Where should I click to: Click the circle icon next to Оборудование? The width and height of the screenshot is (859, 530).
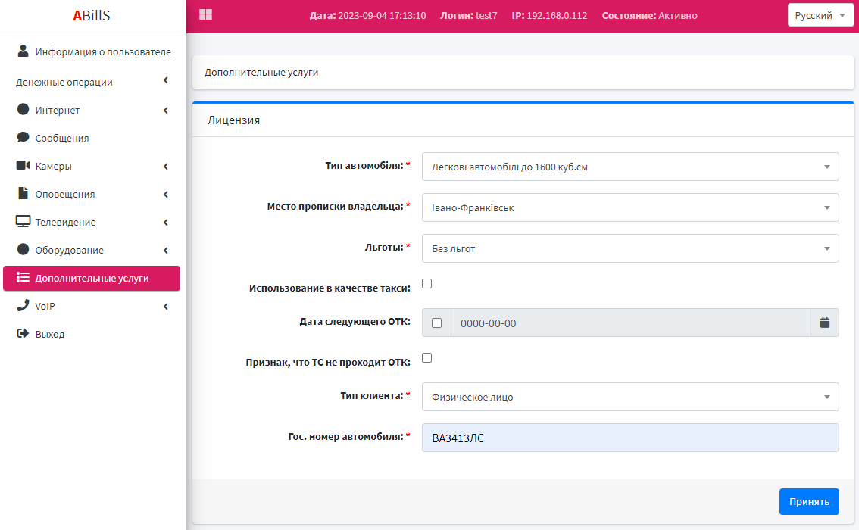tap(23, 249)
